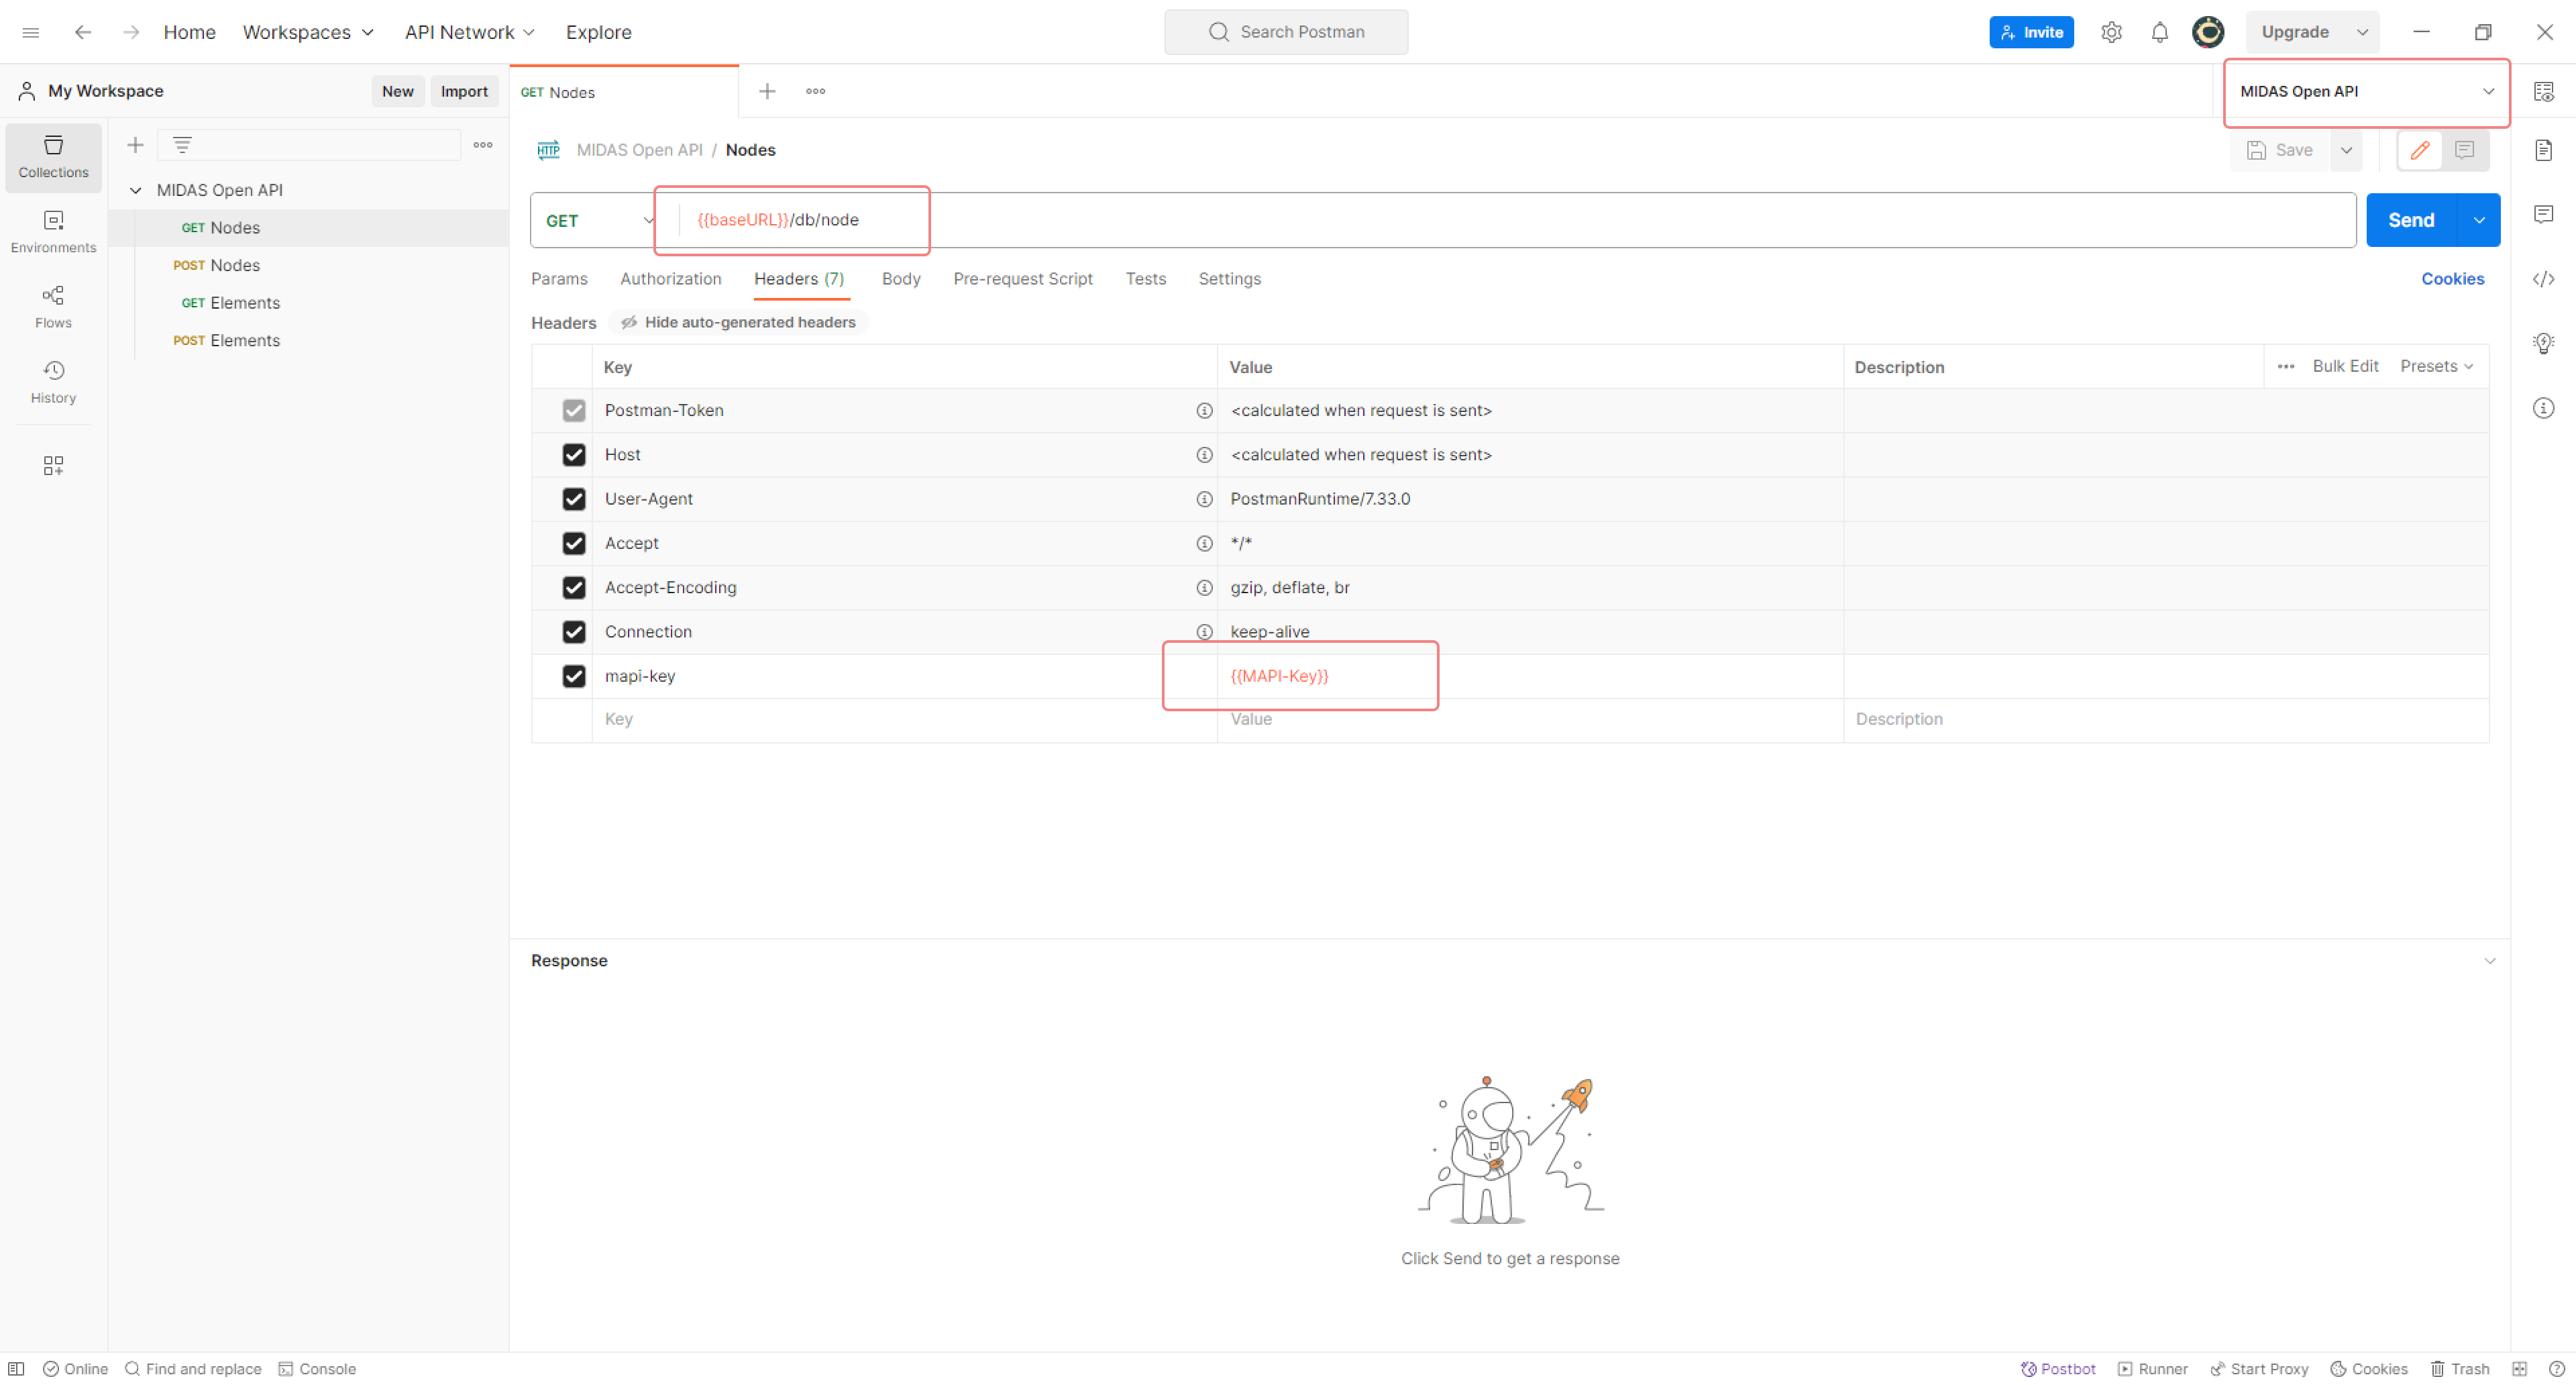The image size is (2576, 1385).
Task: Uncheck the User-Agent header checkbox
Action: [574, 499]
